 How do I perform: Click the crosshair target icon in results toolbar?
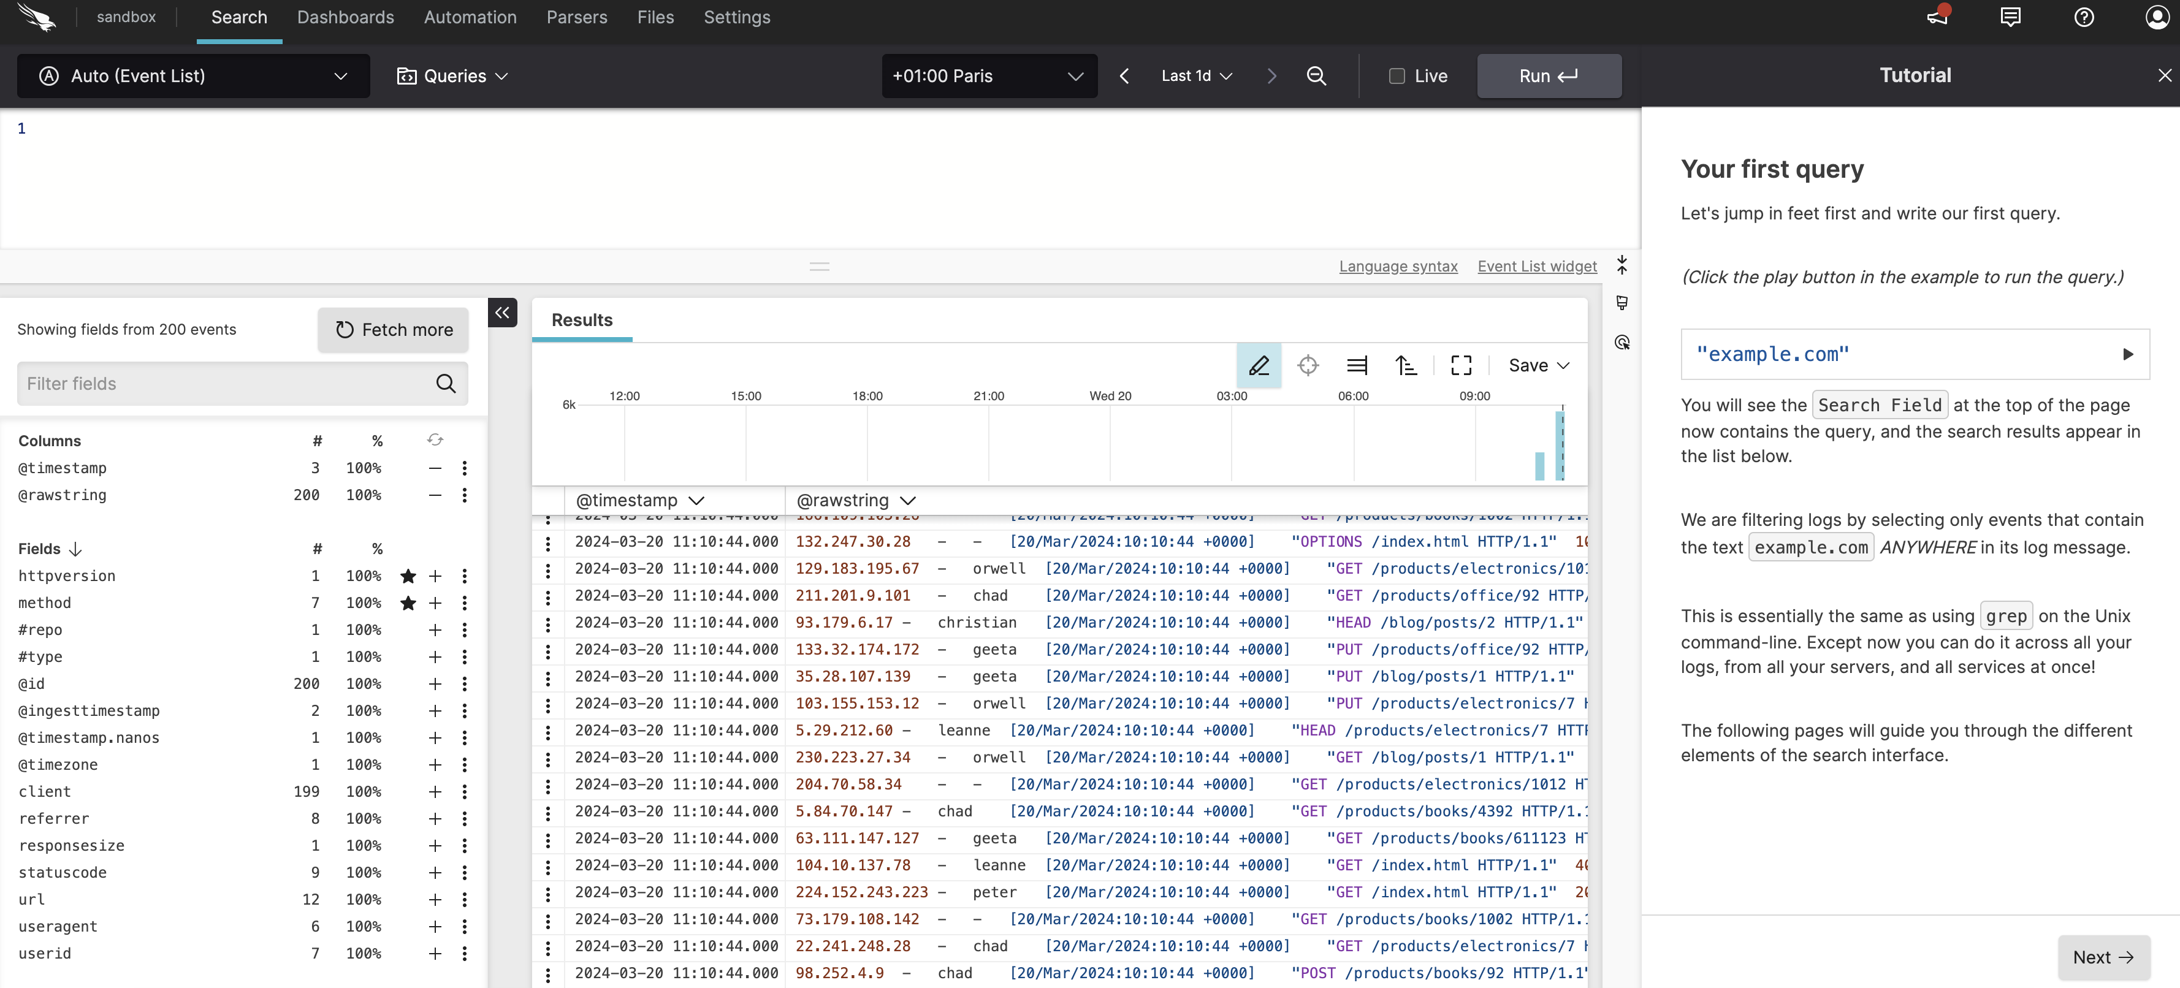coord(1308,365)
